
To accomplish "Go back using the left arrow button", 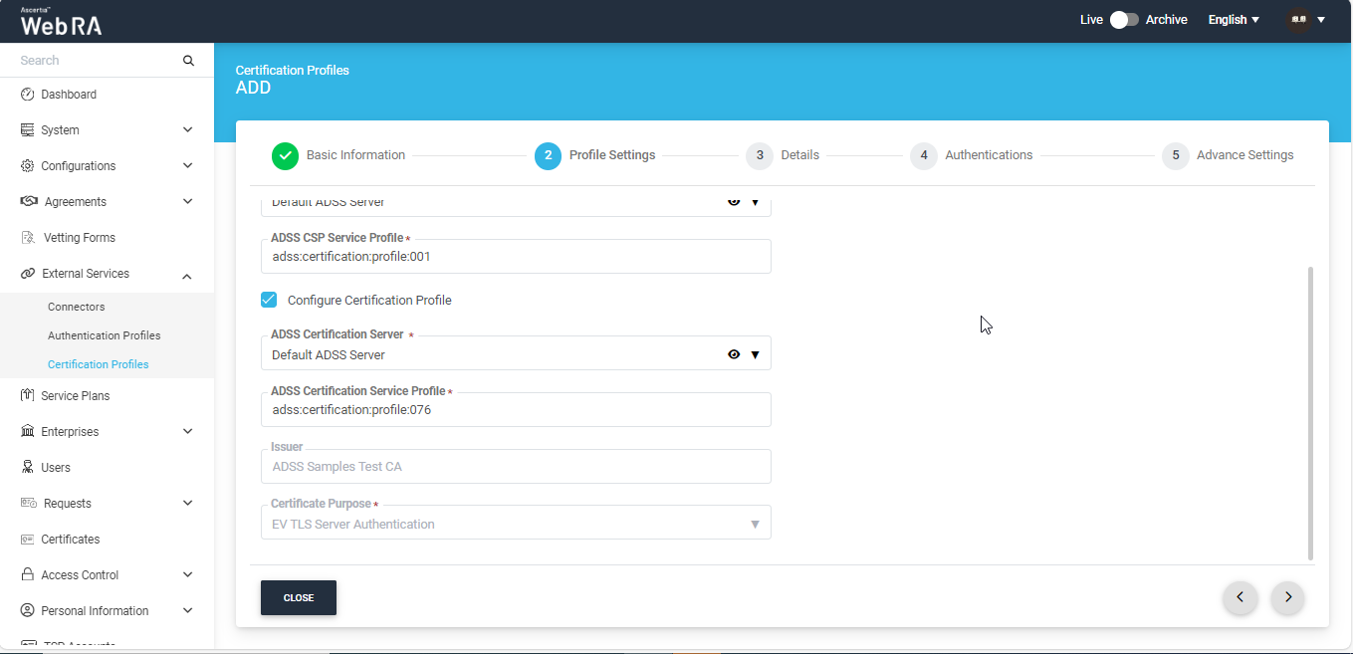I will pyautogui.click(x=1240, y=597).
